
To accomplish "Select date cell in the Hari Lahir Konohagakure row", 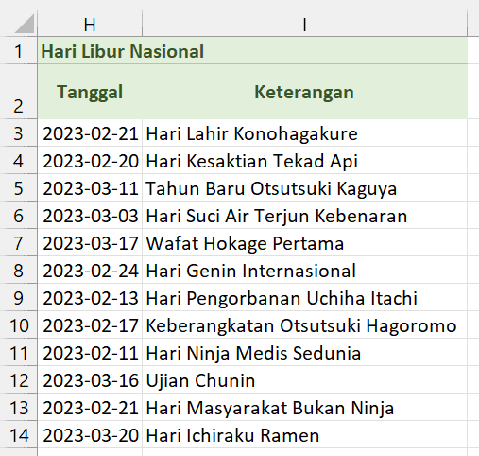I will (x=90, y=132).
